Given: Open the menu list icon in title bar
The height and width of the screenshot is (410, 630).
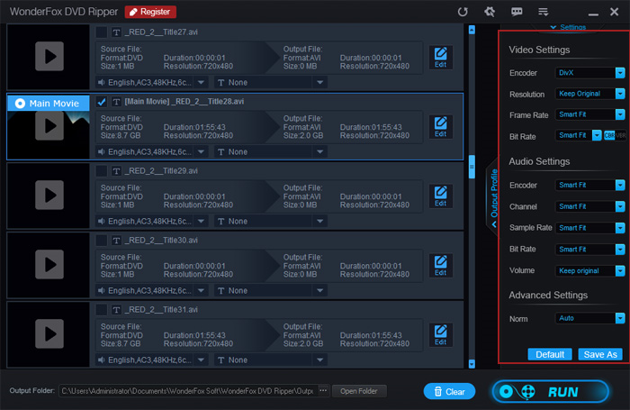Looking at the screenshot, I should [544, 12].
